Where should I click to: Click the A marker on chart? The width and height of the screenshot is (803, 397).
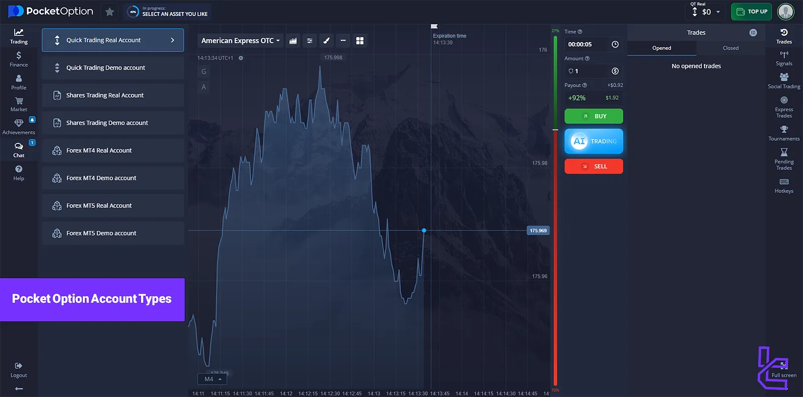point(204,87)
